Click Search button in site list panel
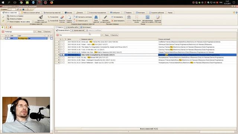This screenshot has width=238, height=134. click(x=39, y=32)
